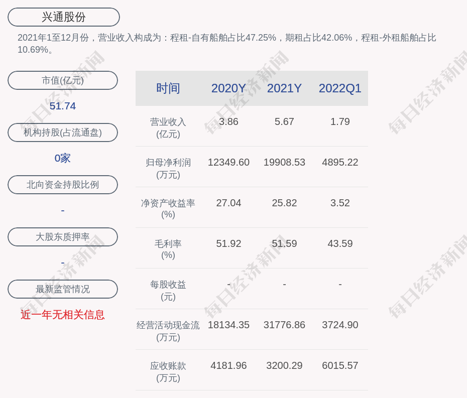Viewport: 467px width, 398px height.
Task: Click the 毛利率(%) row label
Action: tap(168, 250)
